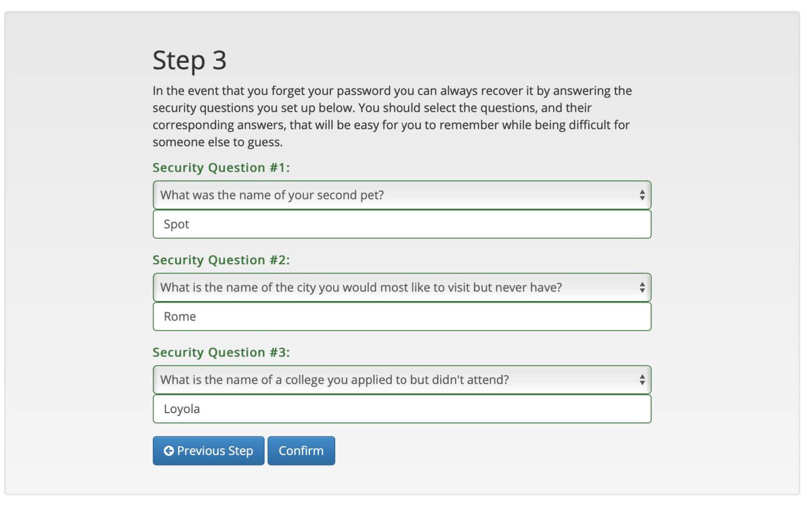Viewport: 807px width, 514px height.
Task: Focus the answer field containing 'Rome'
Action: (x=401, y=317)
